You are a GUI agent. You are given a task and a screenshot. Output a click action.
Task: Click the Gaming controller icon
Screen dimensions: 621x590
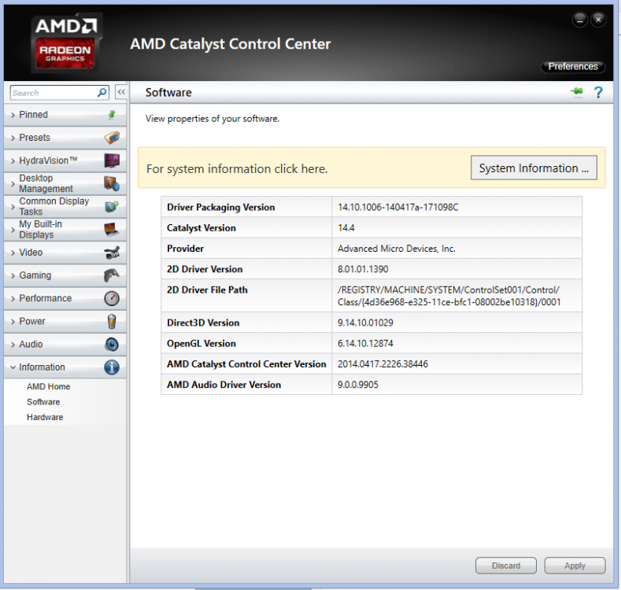point(112,275)
